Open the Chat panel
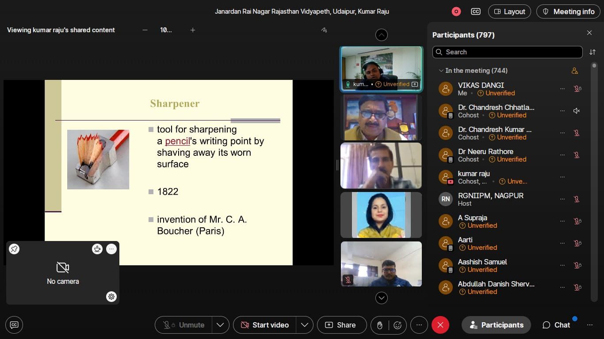604x339 pixels. point(556,325)
